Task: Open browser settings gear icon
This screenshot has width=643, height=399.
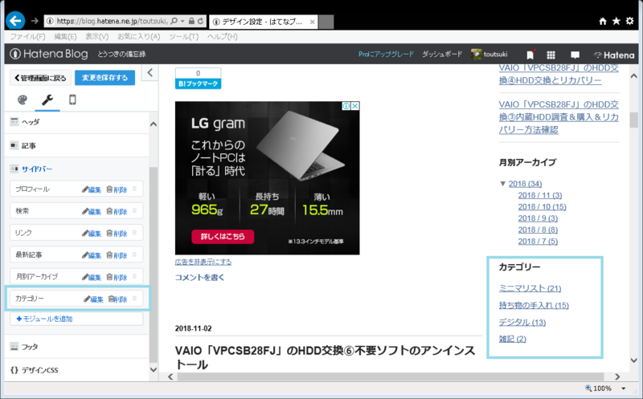Action: pyautogui.click(x=630, y=21)
